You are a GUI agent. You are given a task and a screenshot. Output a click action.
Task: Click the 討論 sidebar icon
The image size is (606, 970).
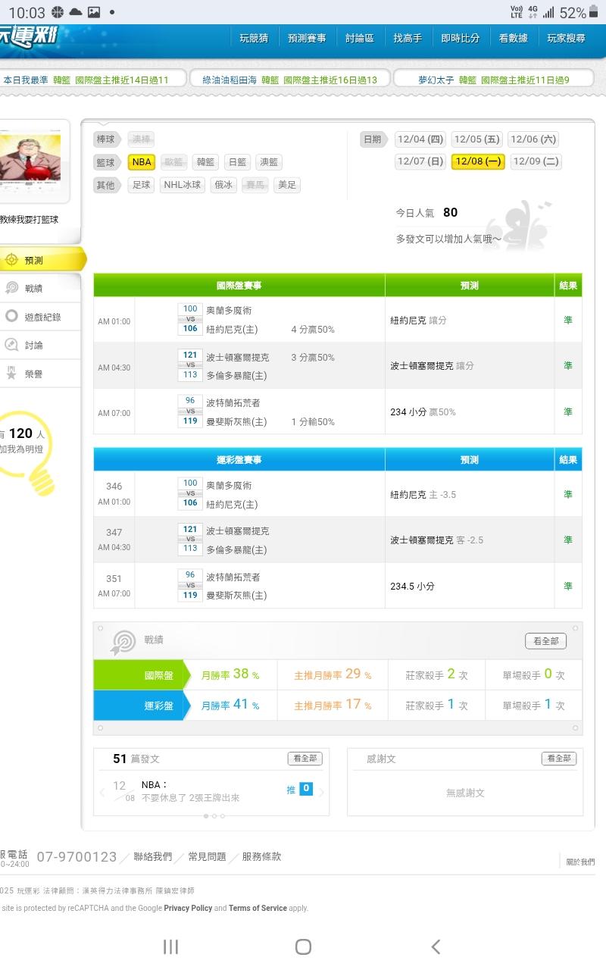(11, 345)
